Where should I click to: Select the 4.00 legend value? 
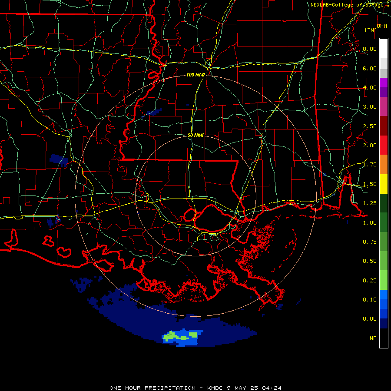point(370,87)
